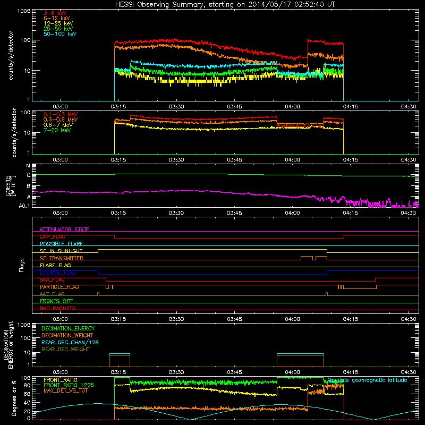The width and height of the screenshot is (425, 425).
Task: Select the SAA_FLAG label
Action: click(x=52, y=279)
